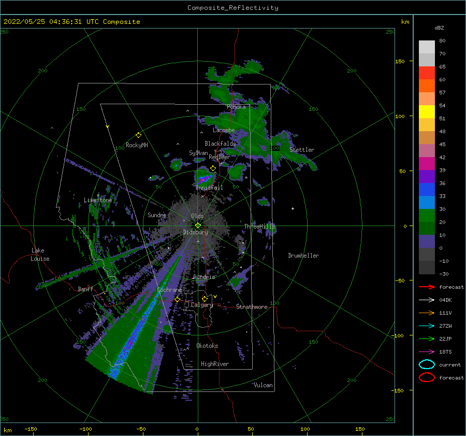
Task: Click the Vulcan city label
Action: point(264,385)
